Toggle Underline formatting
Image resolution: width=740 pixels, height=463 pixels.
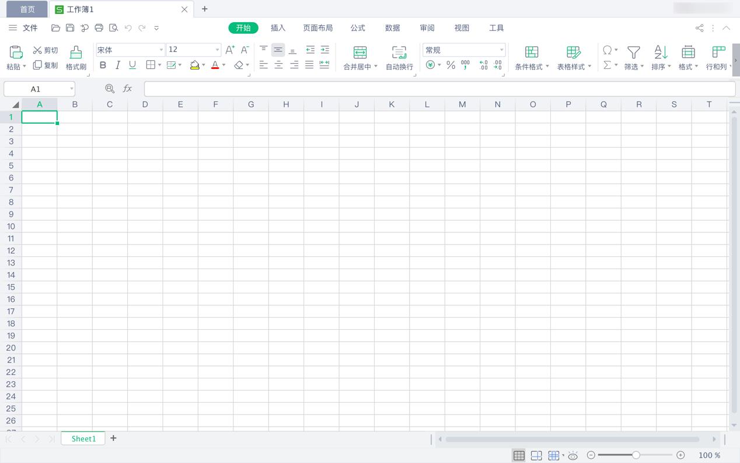(x=132, y=65)
